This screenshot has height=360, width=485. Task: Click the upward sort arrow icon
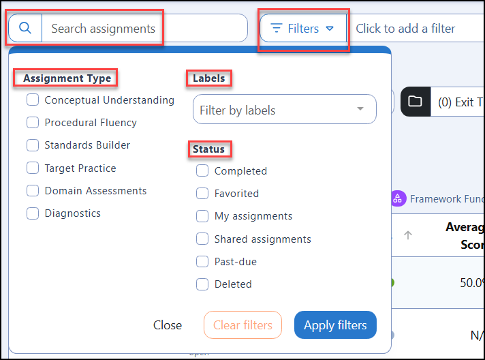tap(407, 235)
